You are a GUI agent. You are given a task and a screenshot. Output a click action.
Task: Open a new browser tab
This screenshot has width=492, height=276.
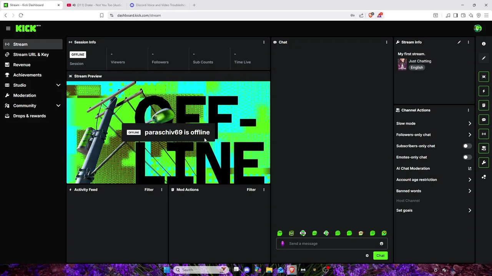[194, 5]
